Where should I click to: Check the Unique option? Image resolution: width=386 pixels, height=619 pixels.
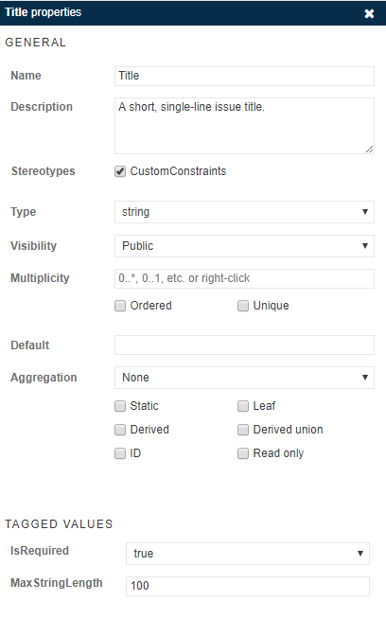coord(243,306)
